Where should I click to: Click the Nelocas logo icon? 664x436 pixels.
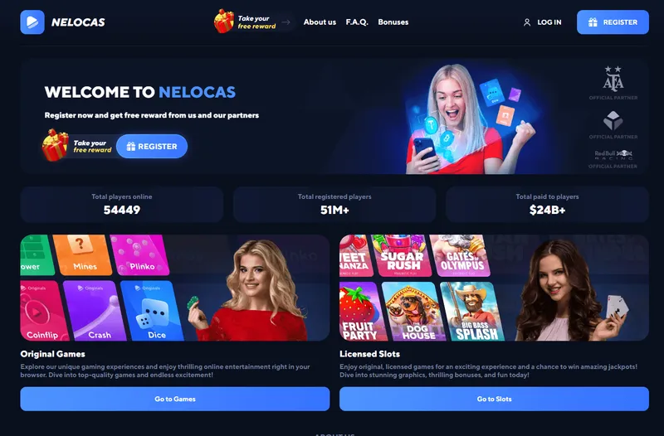pyautogui.click(x=32, y=22)
